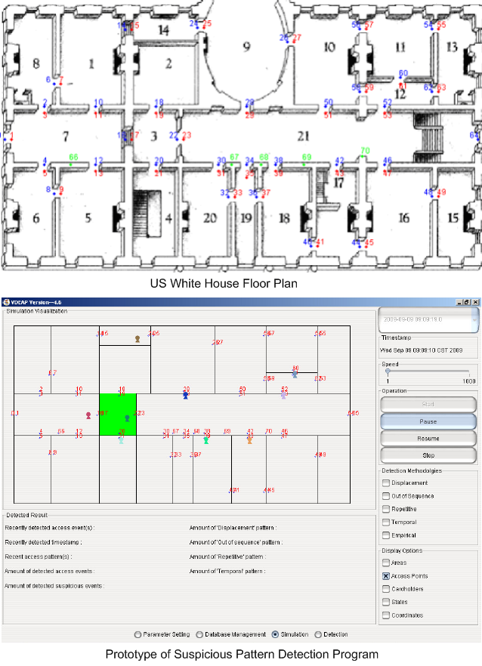Click the brown cardholder figure in the top room
The height and width of the screenshot is (666, 482).
click(x=137, y=339)
